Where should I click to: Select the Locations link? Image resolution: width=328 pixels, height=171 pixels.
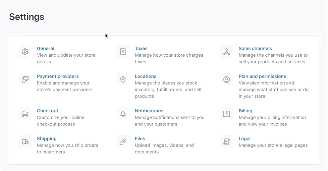point(145,76)
